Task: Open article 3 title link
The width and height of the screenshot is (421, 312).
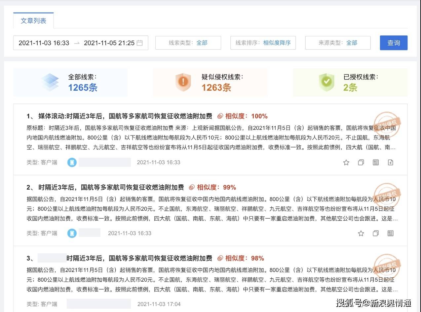Action: (139, 258)
